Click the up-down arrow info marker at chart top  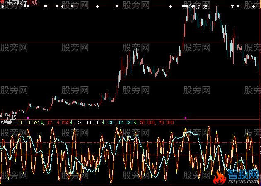[232, 6]
